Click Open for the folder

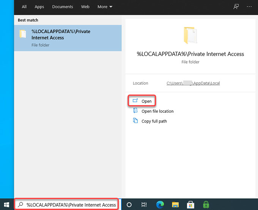point(142,101)
